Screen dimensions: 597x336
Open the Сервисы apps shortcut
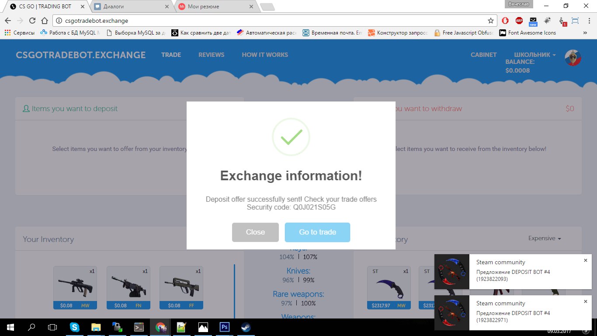click(x=19, y=33)
